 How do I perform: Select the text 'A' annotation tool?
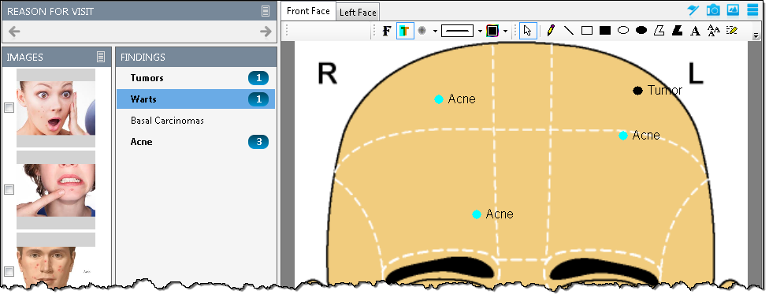695,31
